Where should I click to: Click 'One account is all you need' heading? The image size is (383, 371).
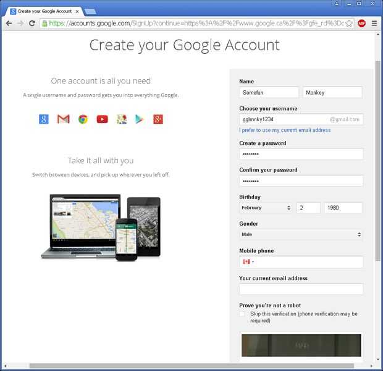101,81
